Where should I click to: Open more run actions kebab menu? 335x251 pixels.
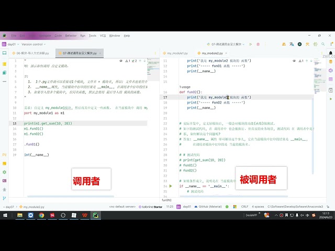266,44
